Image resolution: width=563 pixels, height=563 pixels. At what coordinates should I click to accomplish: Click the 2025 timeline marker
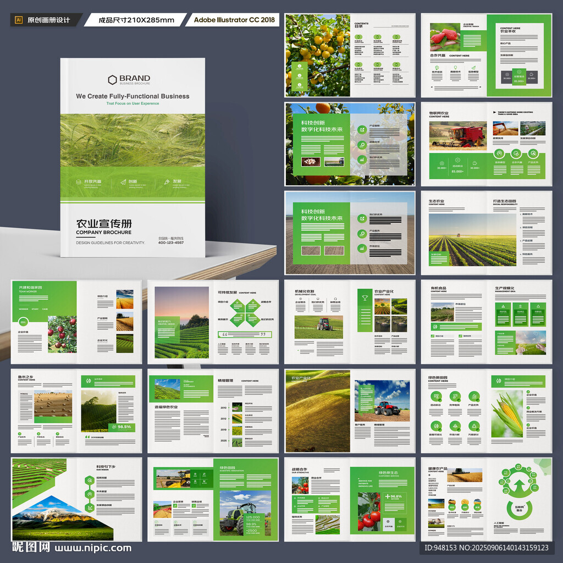coord(223,440)
